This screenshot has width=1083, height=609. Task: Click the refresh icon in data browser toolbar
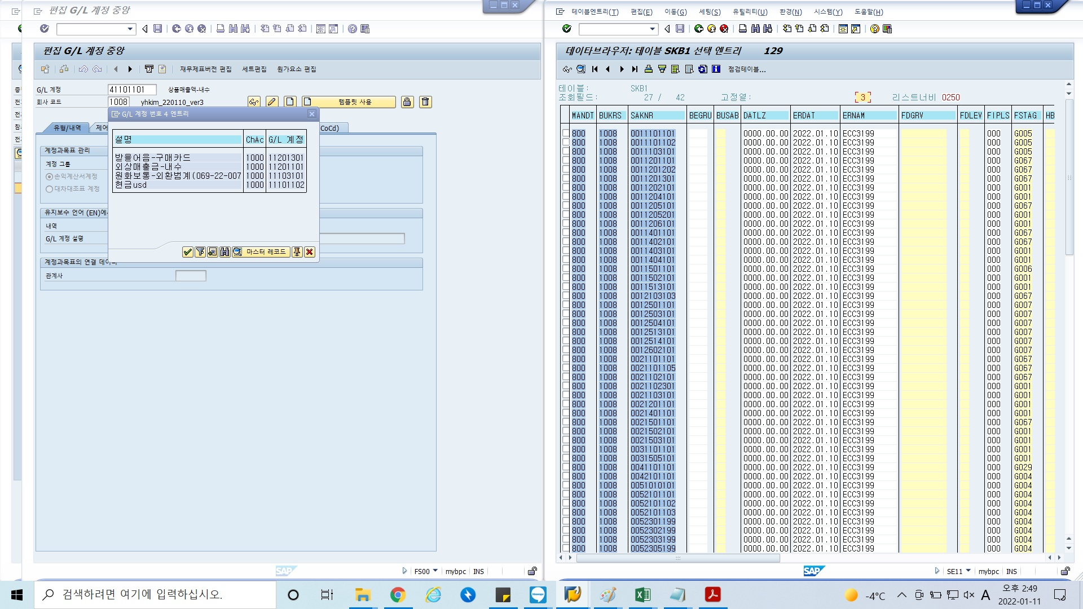[x=702, y=69]
